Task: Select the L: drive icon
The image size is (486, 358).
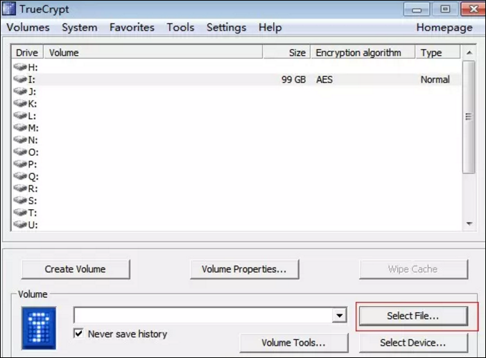Action: 20,115
